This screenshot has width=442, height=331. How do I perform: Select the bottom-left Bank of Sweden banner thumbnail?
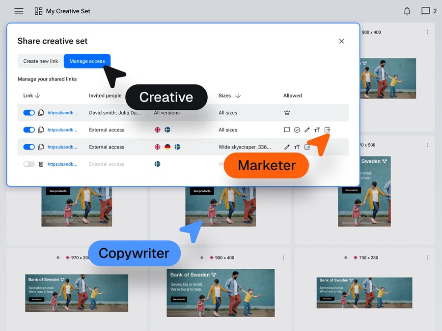pyautogui.click(x=77, y=293)
